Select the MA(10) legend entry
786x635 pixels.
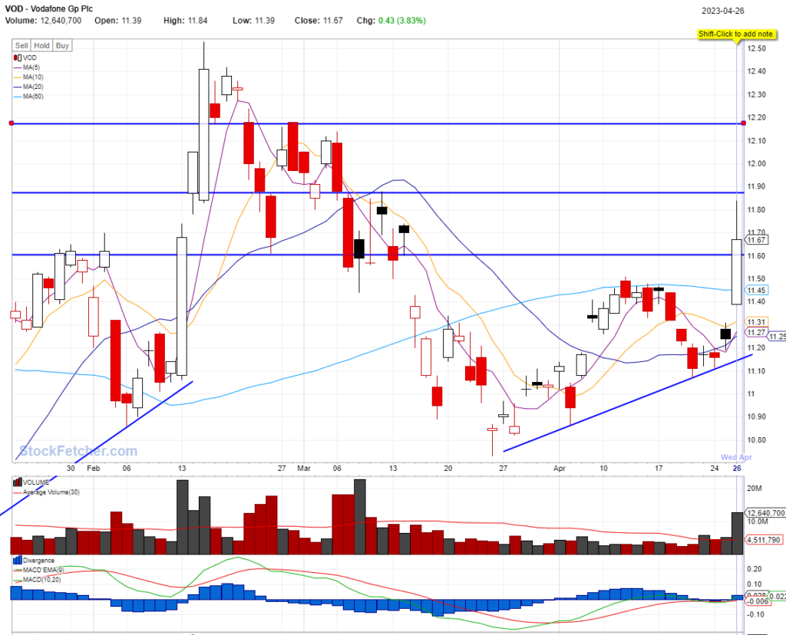[28, 77]
